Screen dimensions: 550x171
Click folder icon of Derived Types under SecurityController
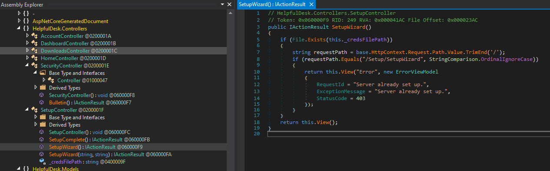point(43,87)
